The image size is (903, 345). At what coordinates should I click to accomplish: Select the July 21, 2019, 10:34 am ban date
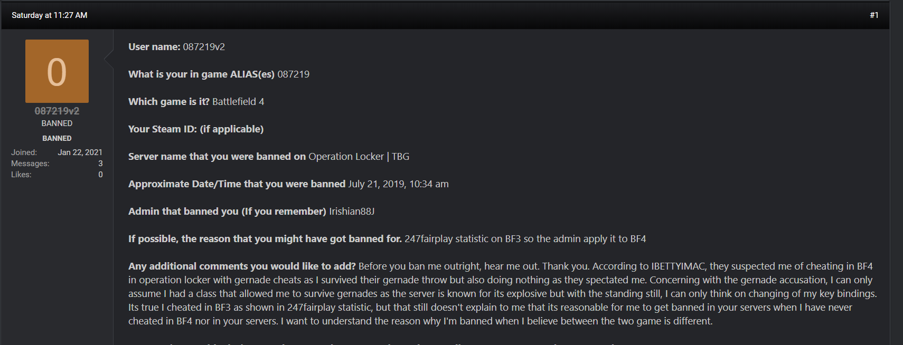click(398, 184)
